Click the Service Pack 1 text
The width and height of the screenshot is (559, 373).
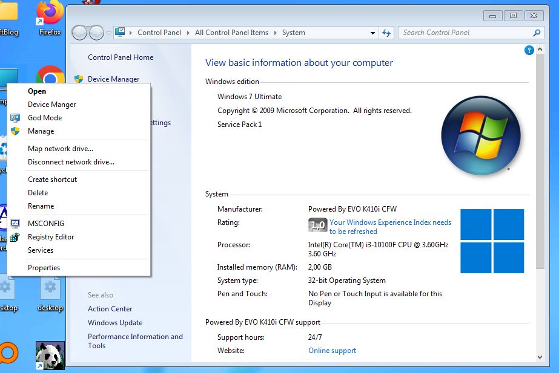pyautogui.click(x=239, y=125)
